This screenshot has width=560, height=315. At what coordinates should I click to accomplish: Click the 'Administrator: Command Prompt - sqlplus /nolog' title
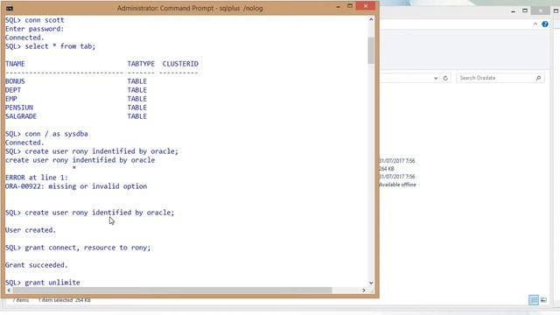click(190, 8)
